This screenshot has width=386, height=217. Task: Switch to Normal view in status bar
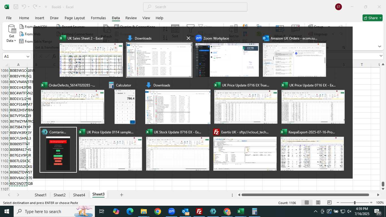pos(307,203)
